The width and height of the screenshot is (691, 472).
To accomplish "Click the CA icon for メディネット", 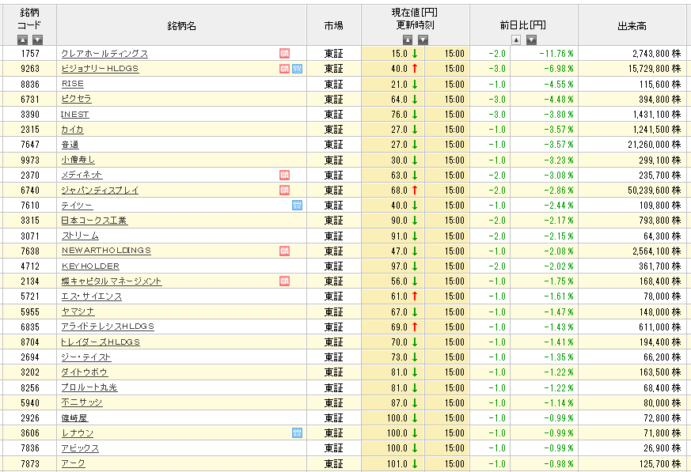I will [285, 175].
